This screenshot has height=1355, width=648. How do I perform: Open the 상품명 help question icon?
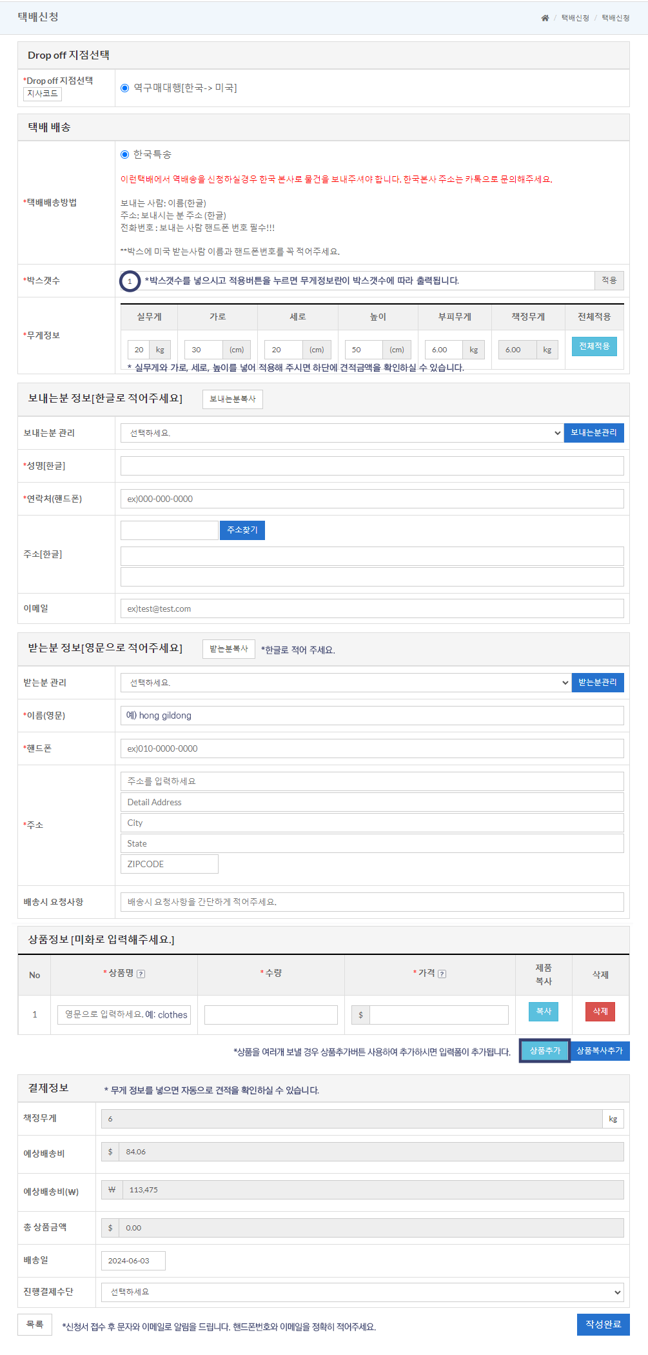click(x=141, y=974)
